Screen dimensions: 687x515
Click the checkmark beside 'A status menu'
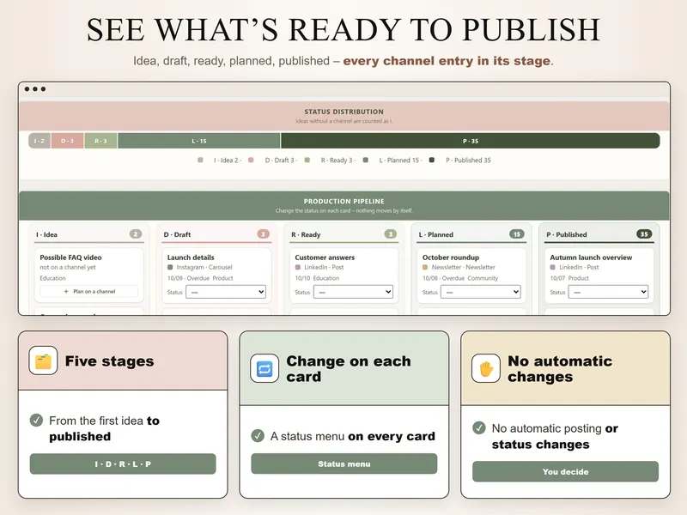258,436
